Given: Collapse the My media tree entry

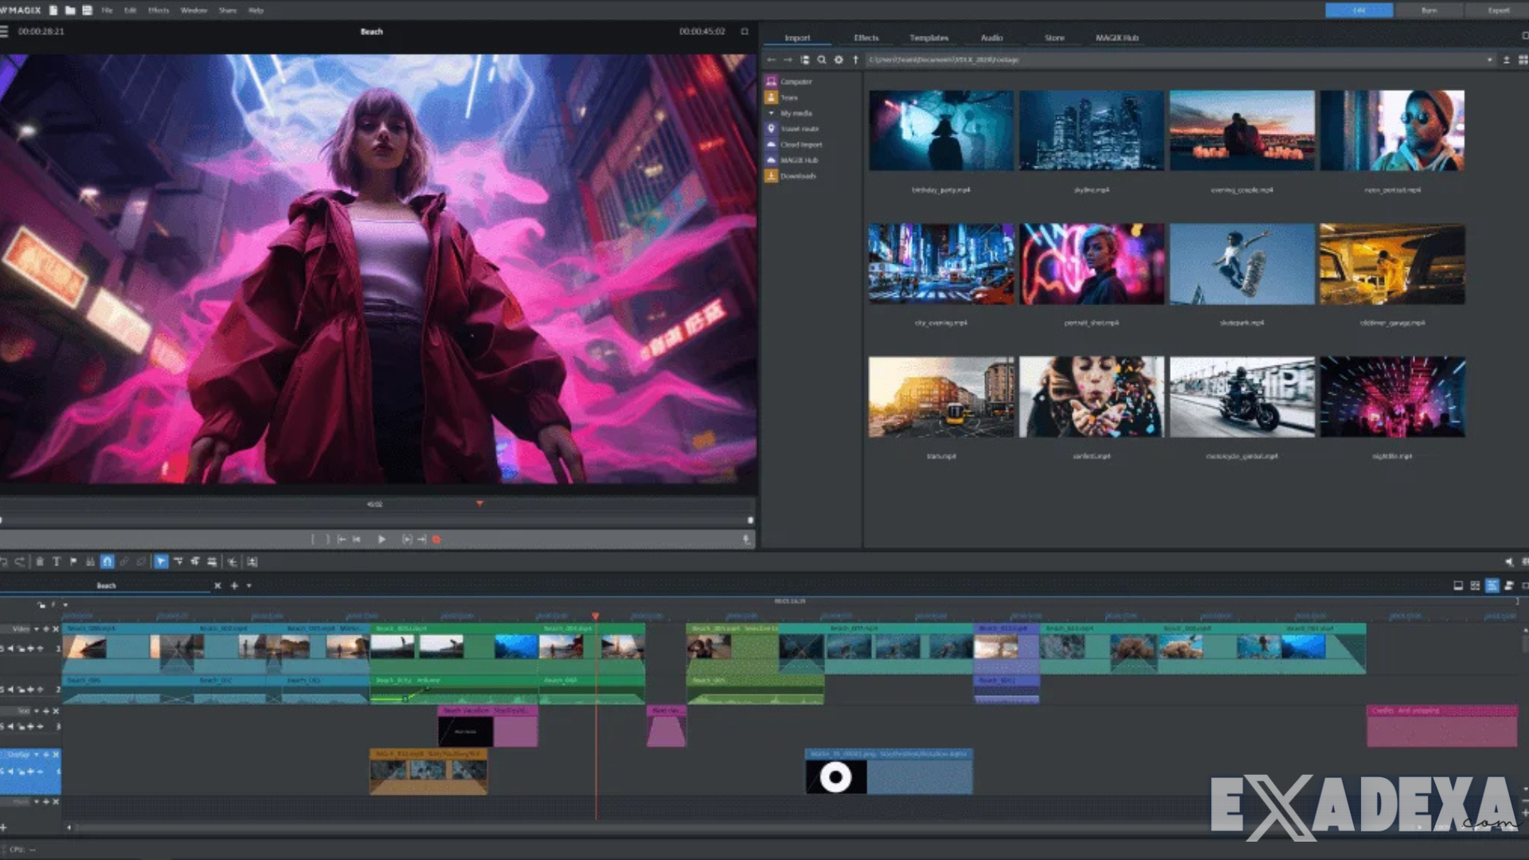Looking at the screenshot, I should (772, 113).
